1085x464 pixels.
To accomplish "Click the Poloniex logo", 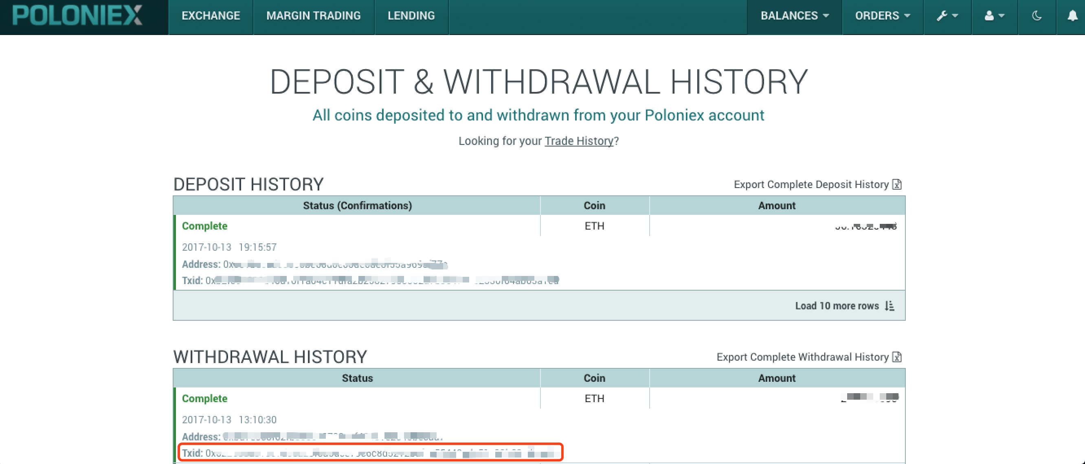I will 77,15.
